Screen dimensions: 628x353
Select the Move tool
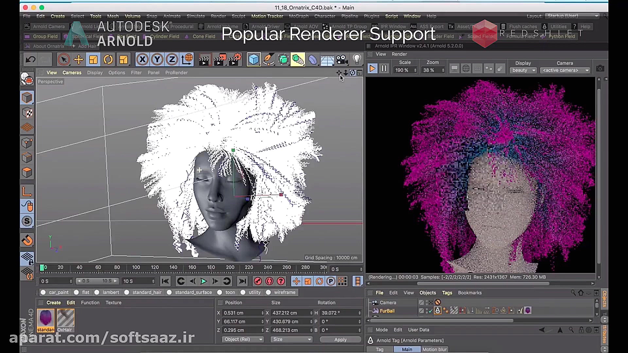pos(78,59)
